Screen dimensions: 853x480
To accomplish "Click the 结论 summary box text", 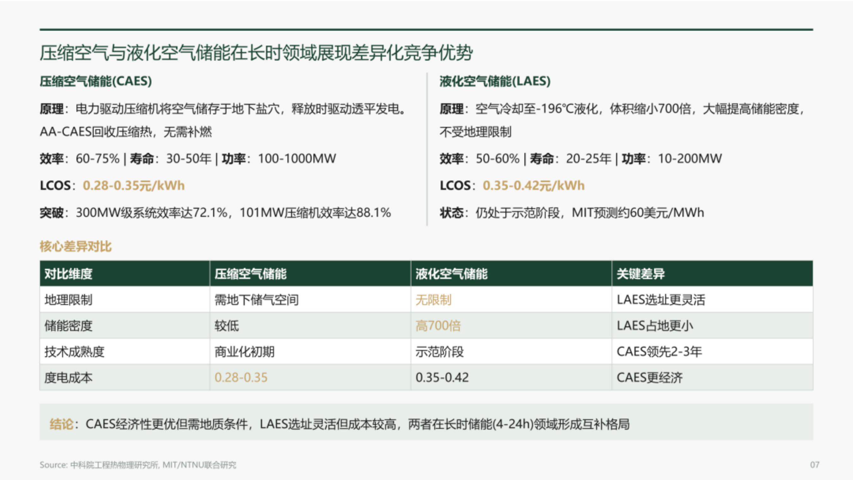I will (x=339, y=424).
